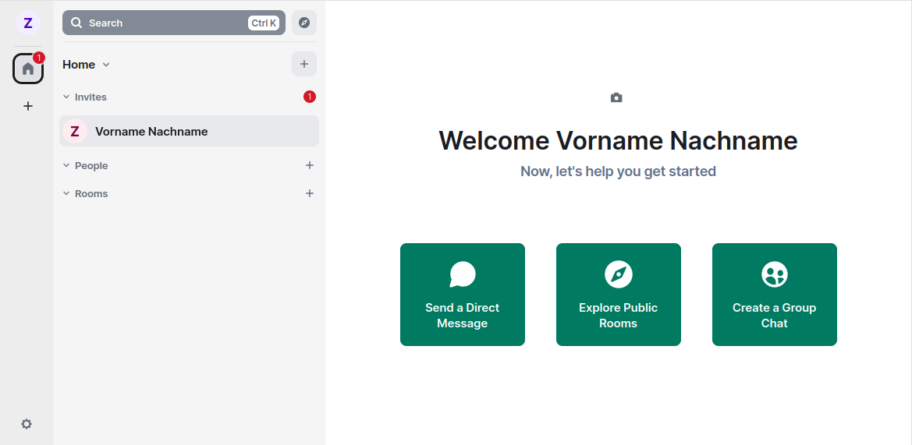Click the Ctrl K shortcut badge

tap(264, 23)
